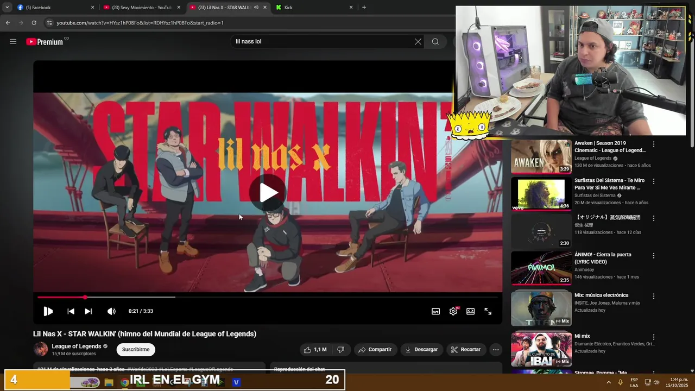Open options menu for the ÁNIMO! video

click(x=654, y=255)
